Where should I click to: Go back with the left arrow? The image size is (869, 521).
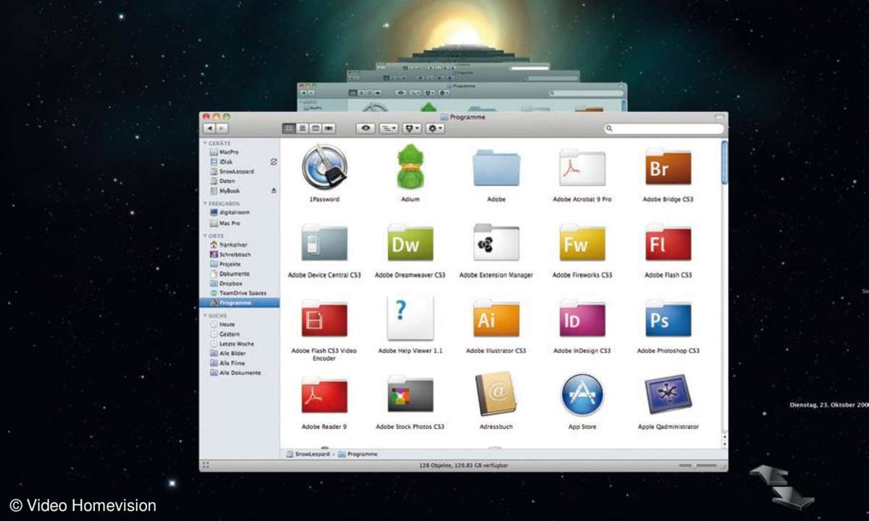(x=209, y=128)
